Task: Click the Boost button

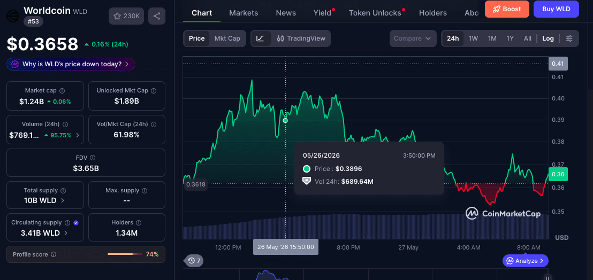Action: (x=507, y=9)
